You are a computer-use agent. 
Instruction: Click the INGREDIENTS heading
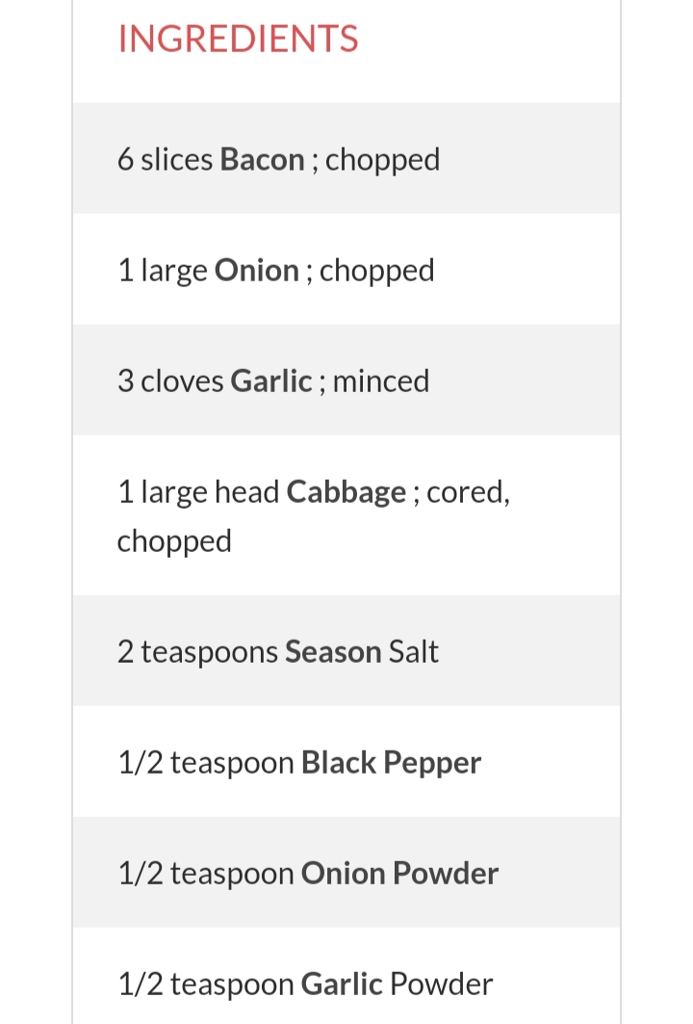(x=238, y=39)
